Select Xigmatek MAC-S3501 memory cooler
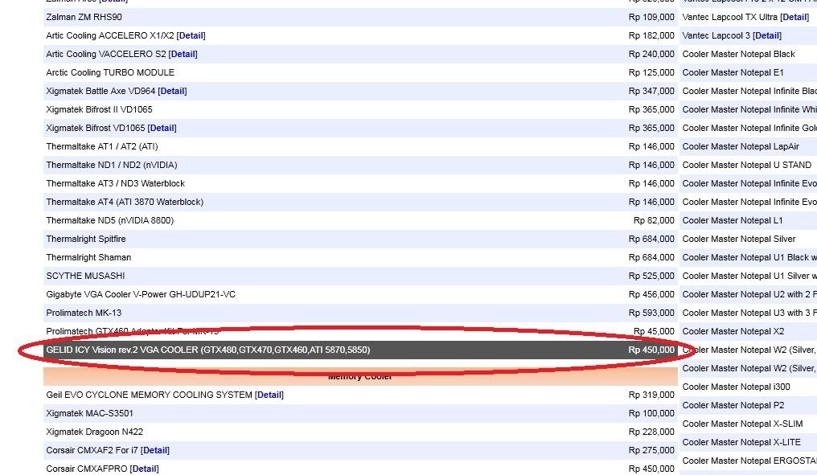 coord(89,414)
